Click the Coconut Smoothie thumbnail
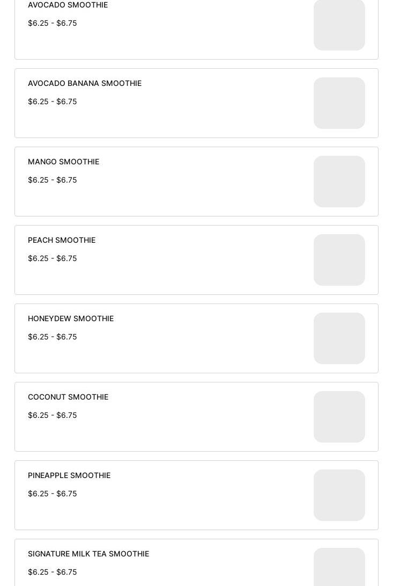Viewport: 393px width, 586px height. (339, 417)
